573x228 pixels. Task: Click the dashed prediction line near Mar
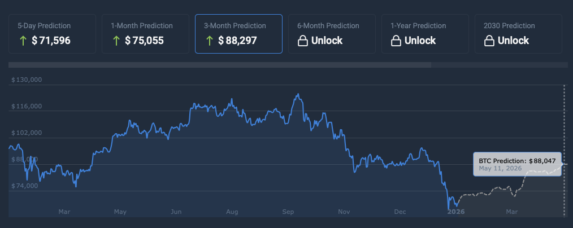511,192
